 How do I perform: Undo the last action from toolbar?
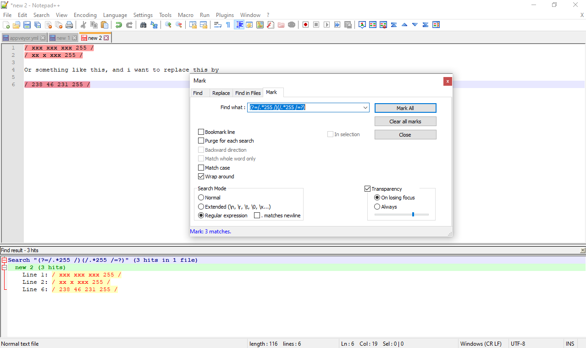click(119, 25)
